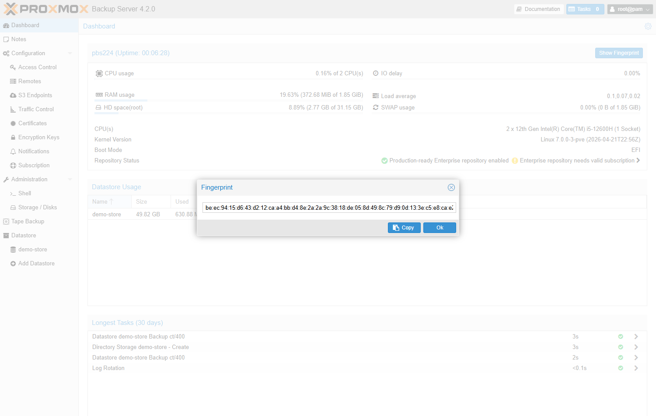Open S3 Endpoints configuration

click(39, 95)
